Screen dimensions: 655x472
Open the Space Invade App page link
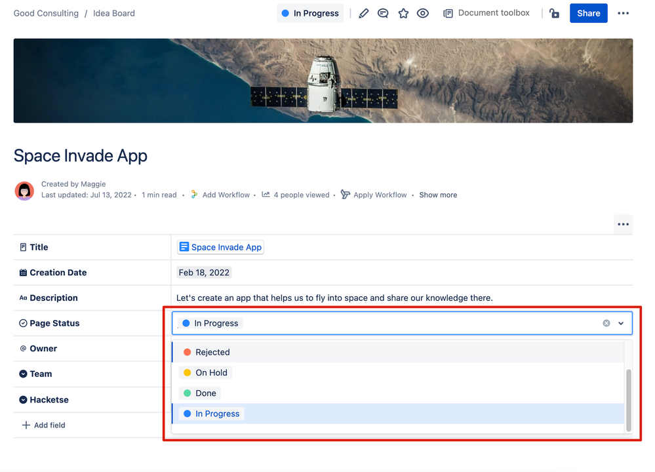220,247
